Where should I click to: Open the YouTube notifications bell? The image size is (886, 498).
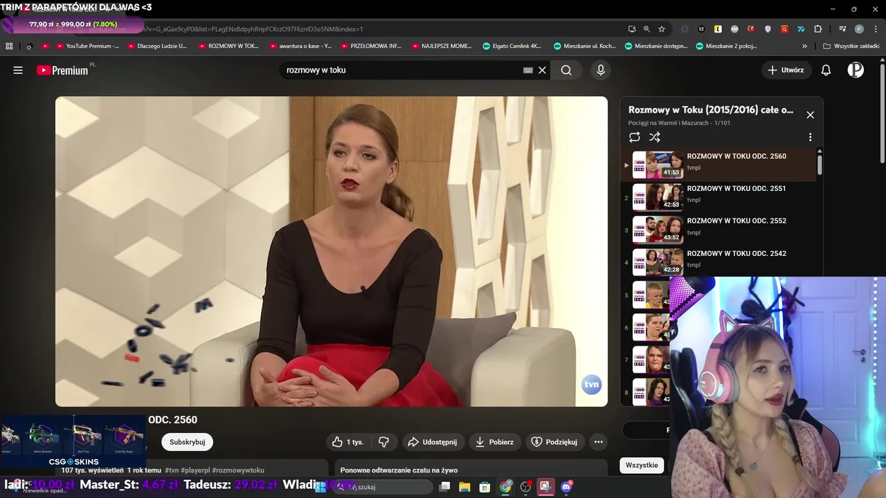[826, 70]
